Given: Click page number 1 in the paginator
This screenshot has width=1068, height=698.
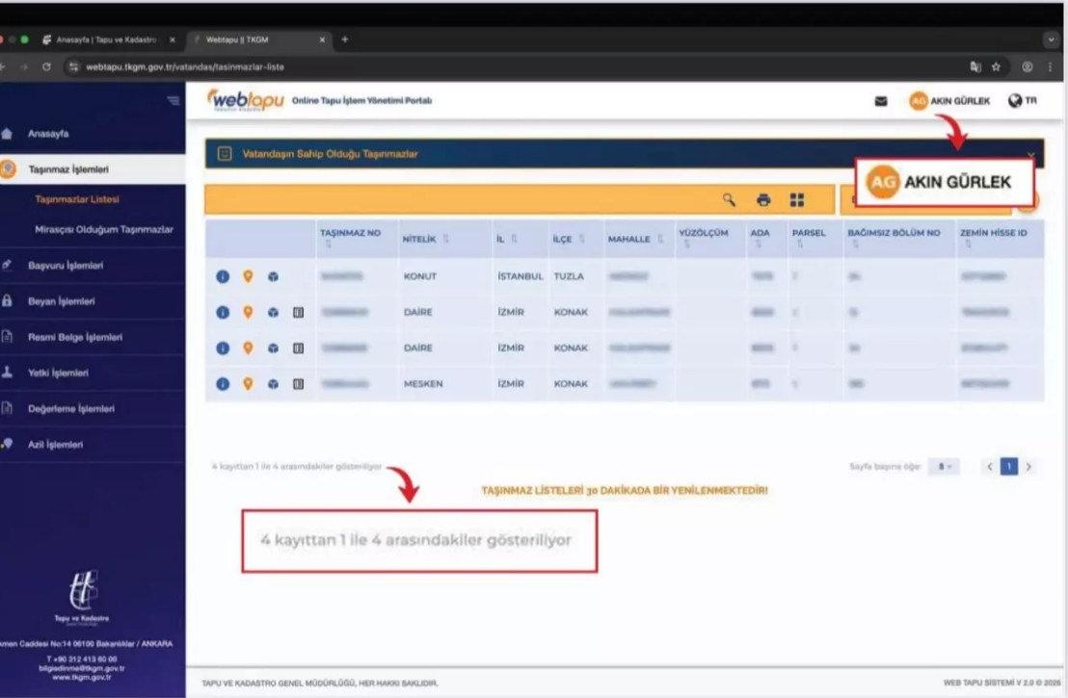Looking at the screenshot, I should 1009,466.
